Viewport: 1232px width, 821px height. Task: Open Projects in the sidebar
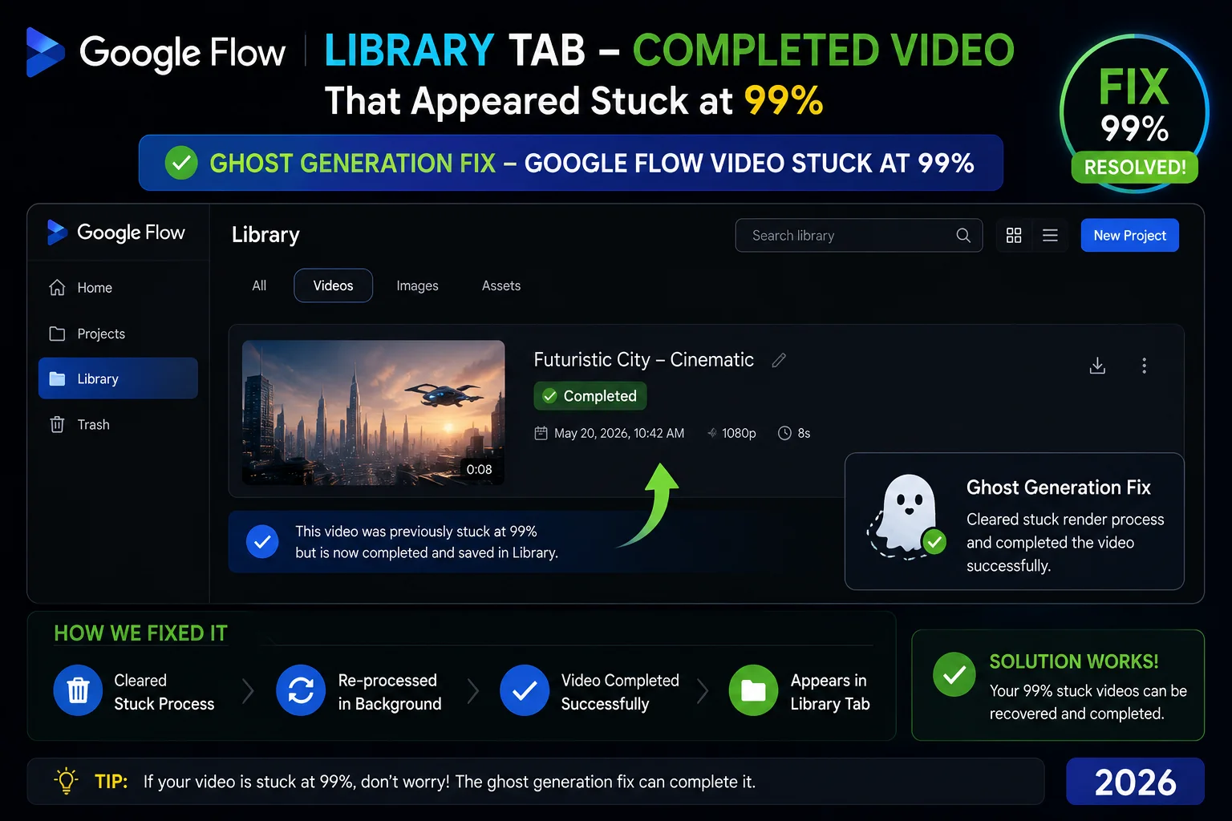point(118,334)
